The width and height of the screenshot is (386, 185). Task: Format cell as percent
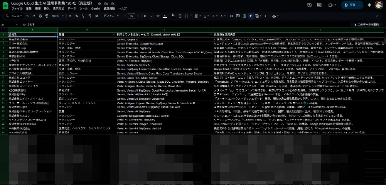click(77, 16)
